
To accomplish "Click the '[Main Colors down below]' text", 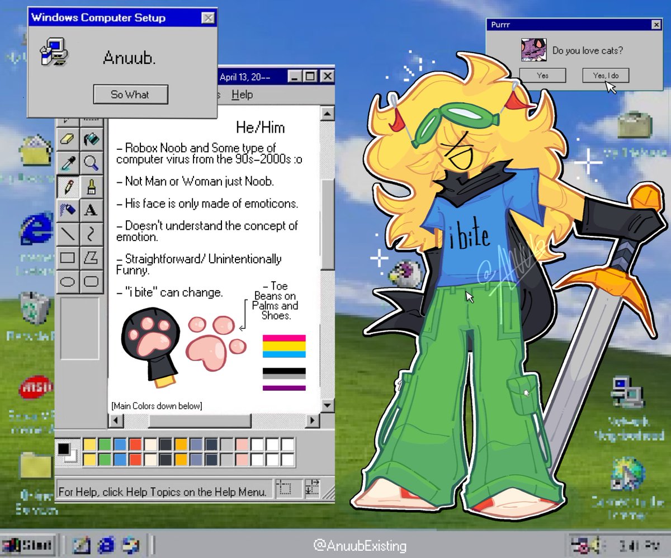I will click(x=157, y=406).
